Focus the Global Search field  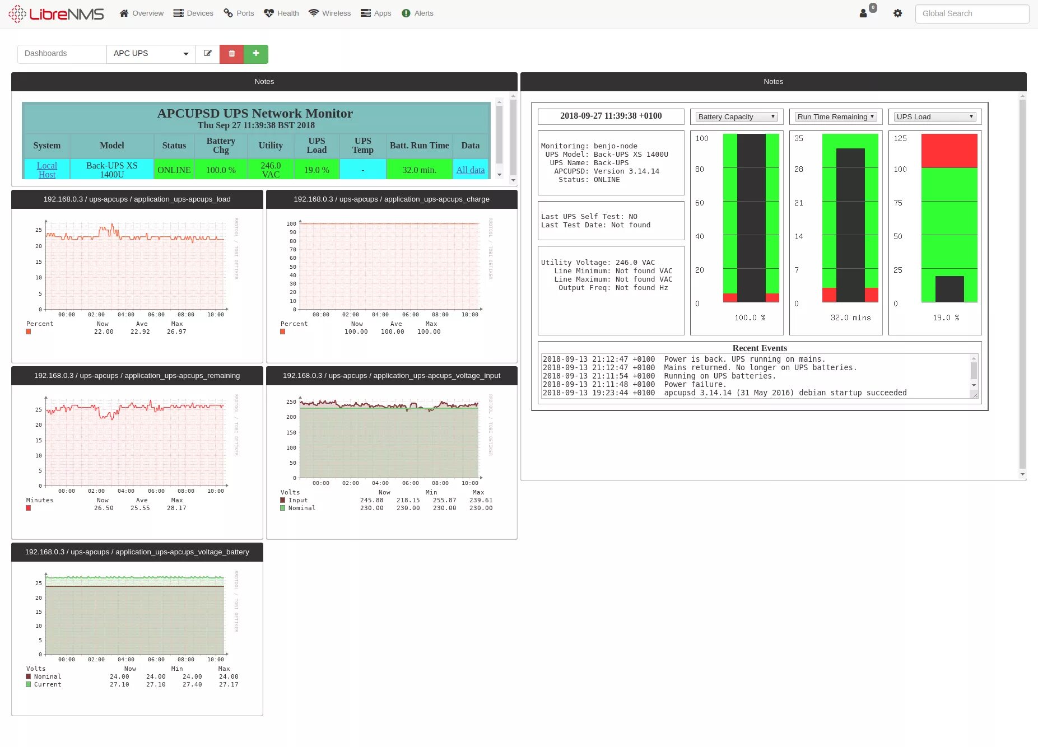(972, 13)
